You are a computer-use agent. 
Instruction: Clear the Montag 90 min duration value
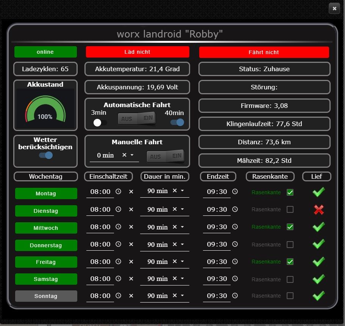(x=175, y=190)
